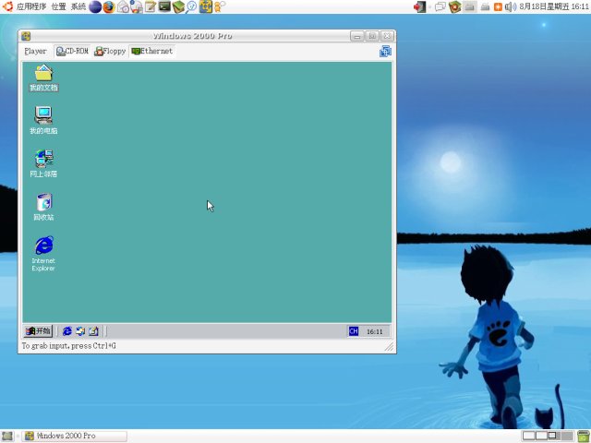Launch the yellow messenger buddy icon
591x443 pixels.
(x=219, y=6)
